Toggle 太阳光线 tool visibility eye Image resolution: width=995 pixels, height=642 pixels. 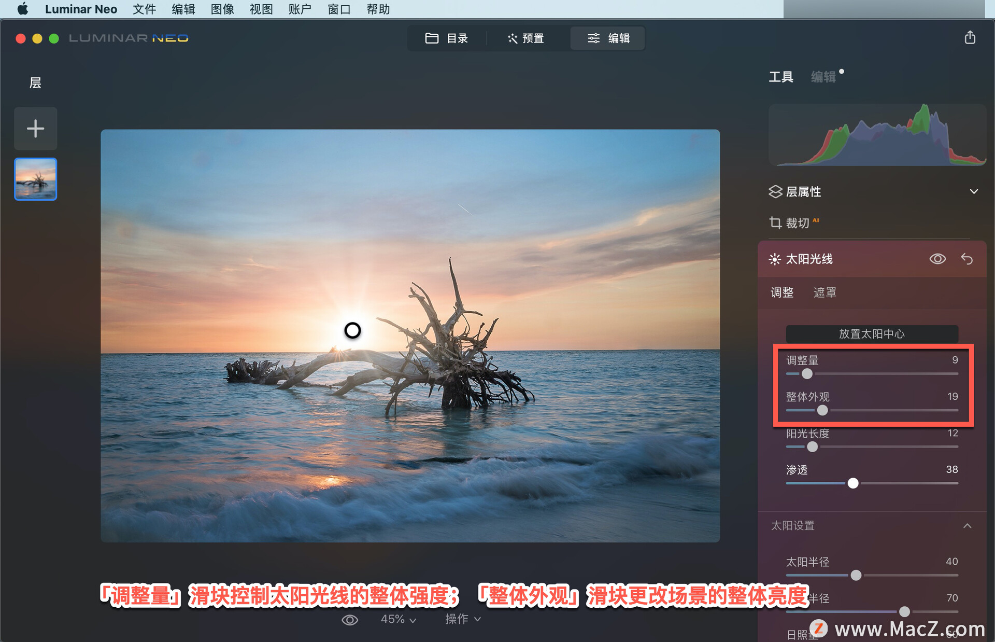937,259
